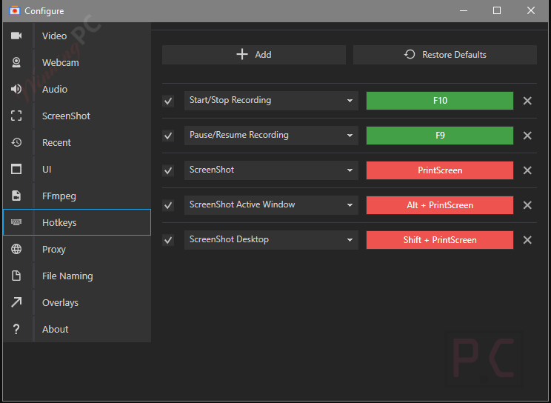551x403 pixels.
Task: Open Recent via the history clock icon
Action: coord(16,142)
